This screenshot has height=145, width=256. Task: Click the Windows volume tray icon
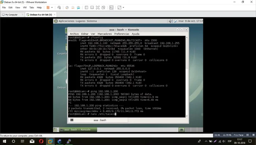224,141
